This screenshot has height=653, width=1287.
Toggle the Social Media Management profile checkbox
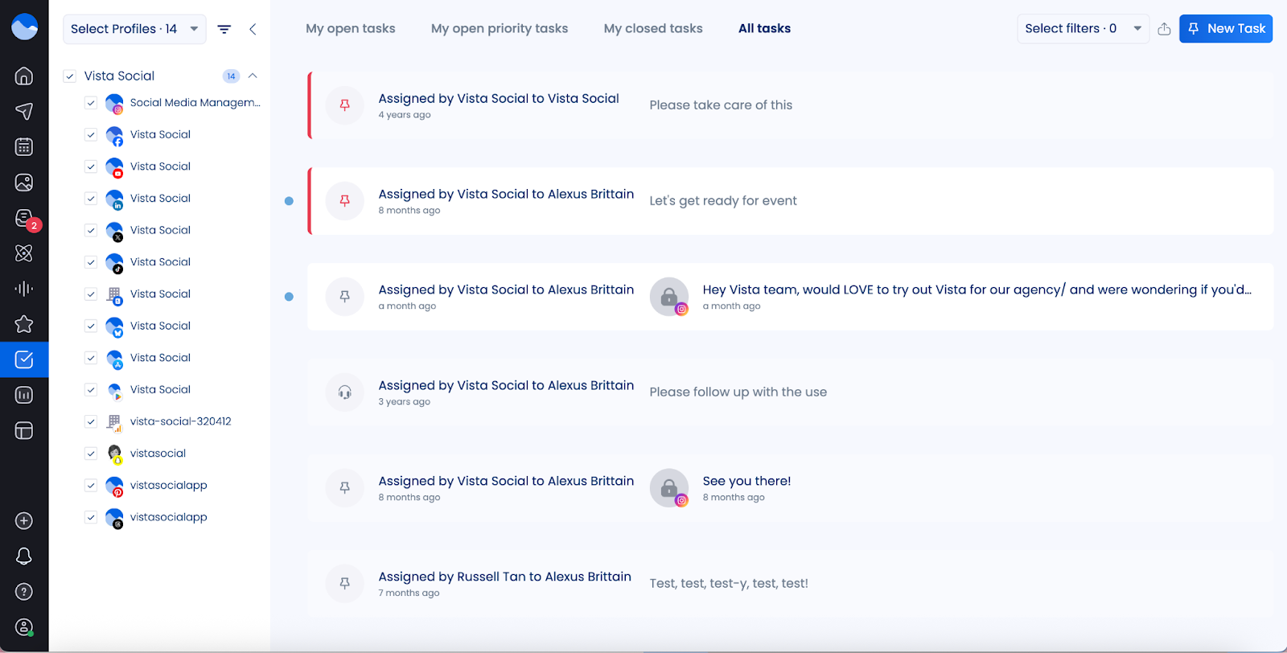coord(91,103)
